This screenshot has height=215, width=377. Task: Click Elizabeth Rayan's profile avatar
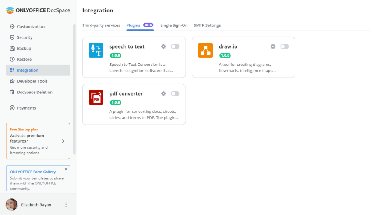pos(11,204)
